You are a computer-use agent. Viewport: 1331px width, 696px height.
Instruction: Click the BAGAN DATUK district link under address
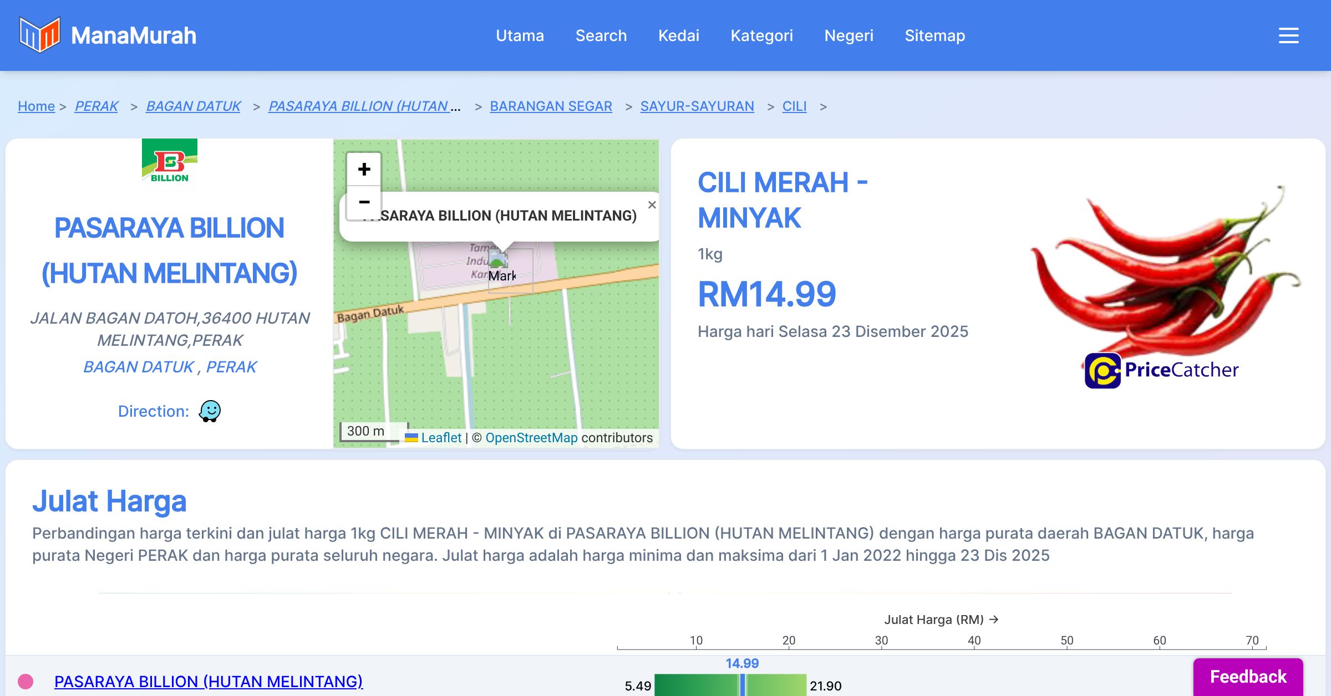139,367
